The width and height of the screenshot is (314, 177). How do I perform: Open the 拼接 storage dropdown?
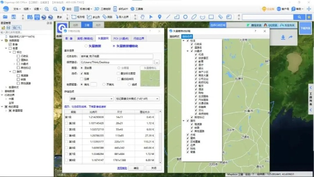coord(91,99)
